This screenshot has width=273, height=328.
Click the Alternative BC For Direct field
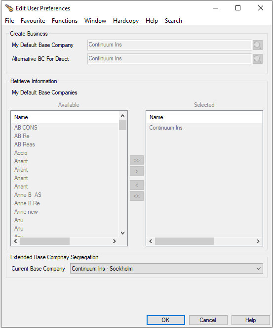point(170,59)
